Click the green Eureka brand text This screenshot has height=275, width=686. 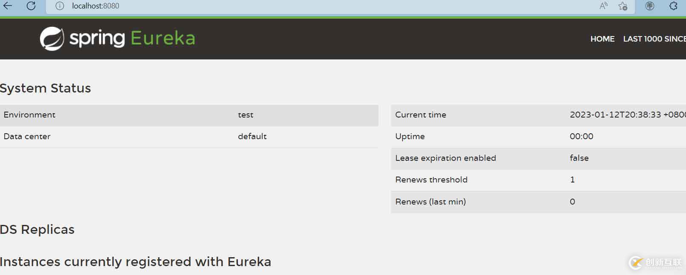tap(163, 39)
